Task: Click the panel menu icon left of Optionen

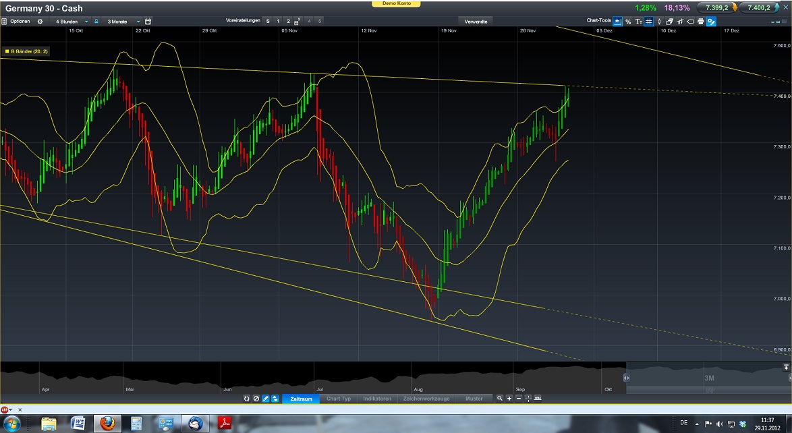Action: click(4, 22)
